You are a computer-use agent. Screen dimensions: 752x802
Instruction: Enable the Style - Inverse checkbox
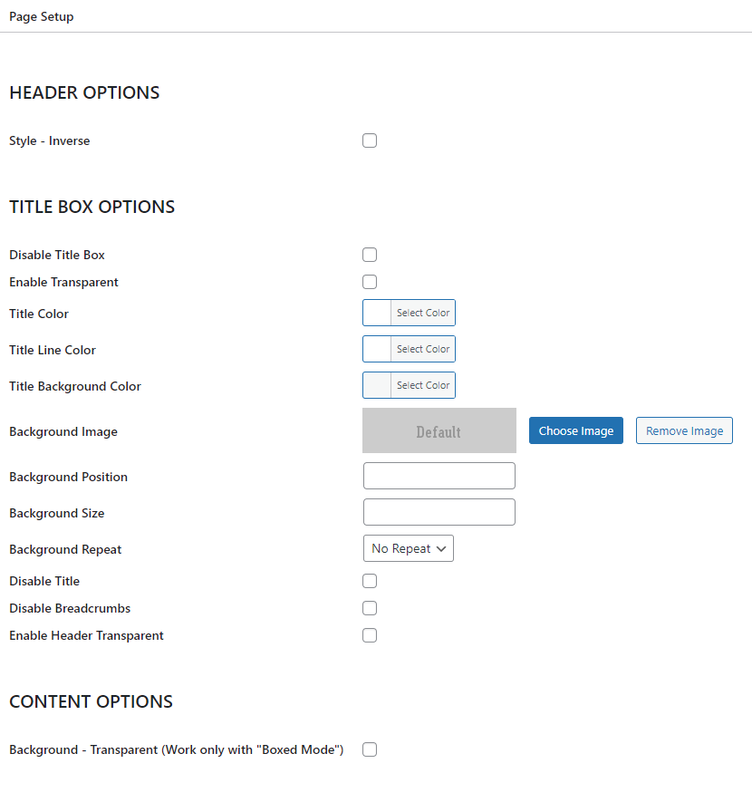coord(370,140)
